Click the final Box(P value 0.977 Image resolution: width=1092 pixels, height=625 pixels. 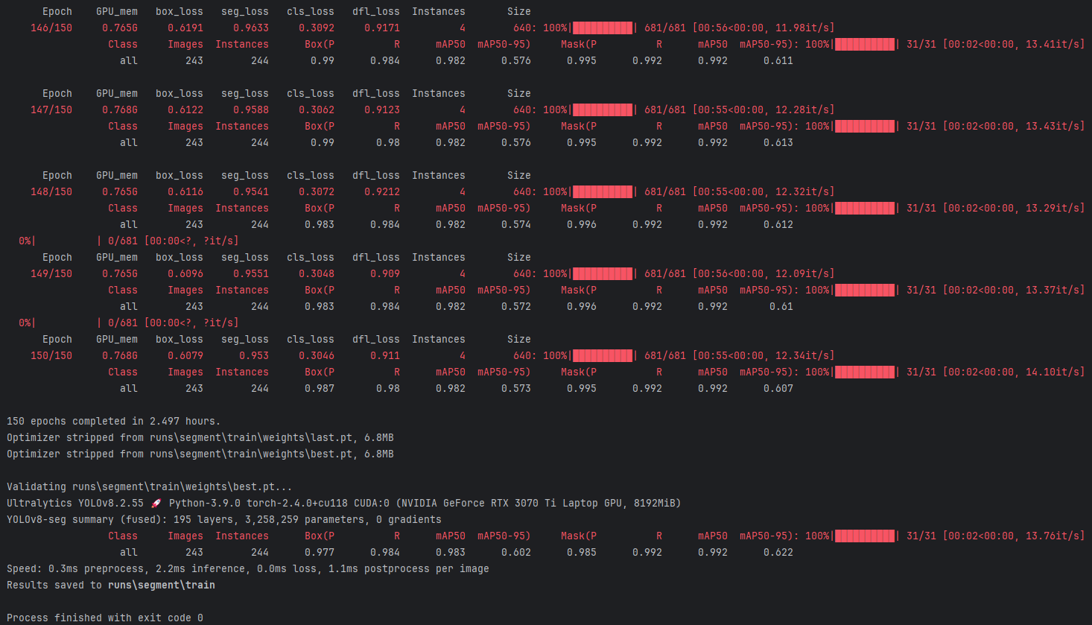point(320,552)
